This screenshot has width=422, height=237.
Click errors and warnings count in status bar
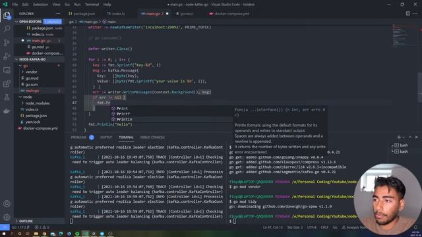click(42, 227)
